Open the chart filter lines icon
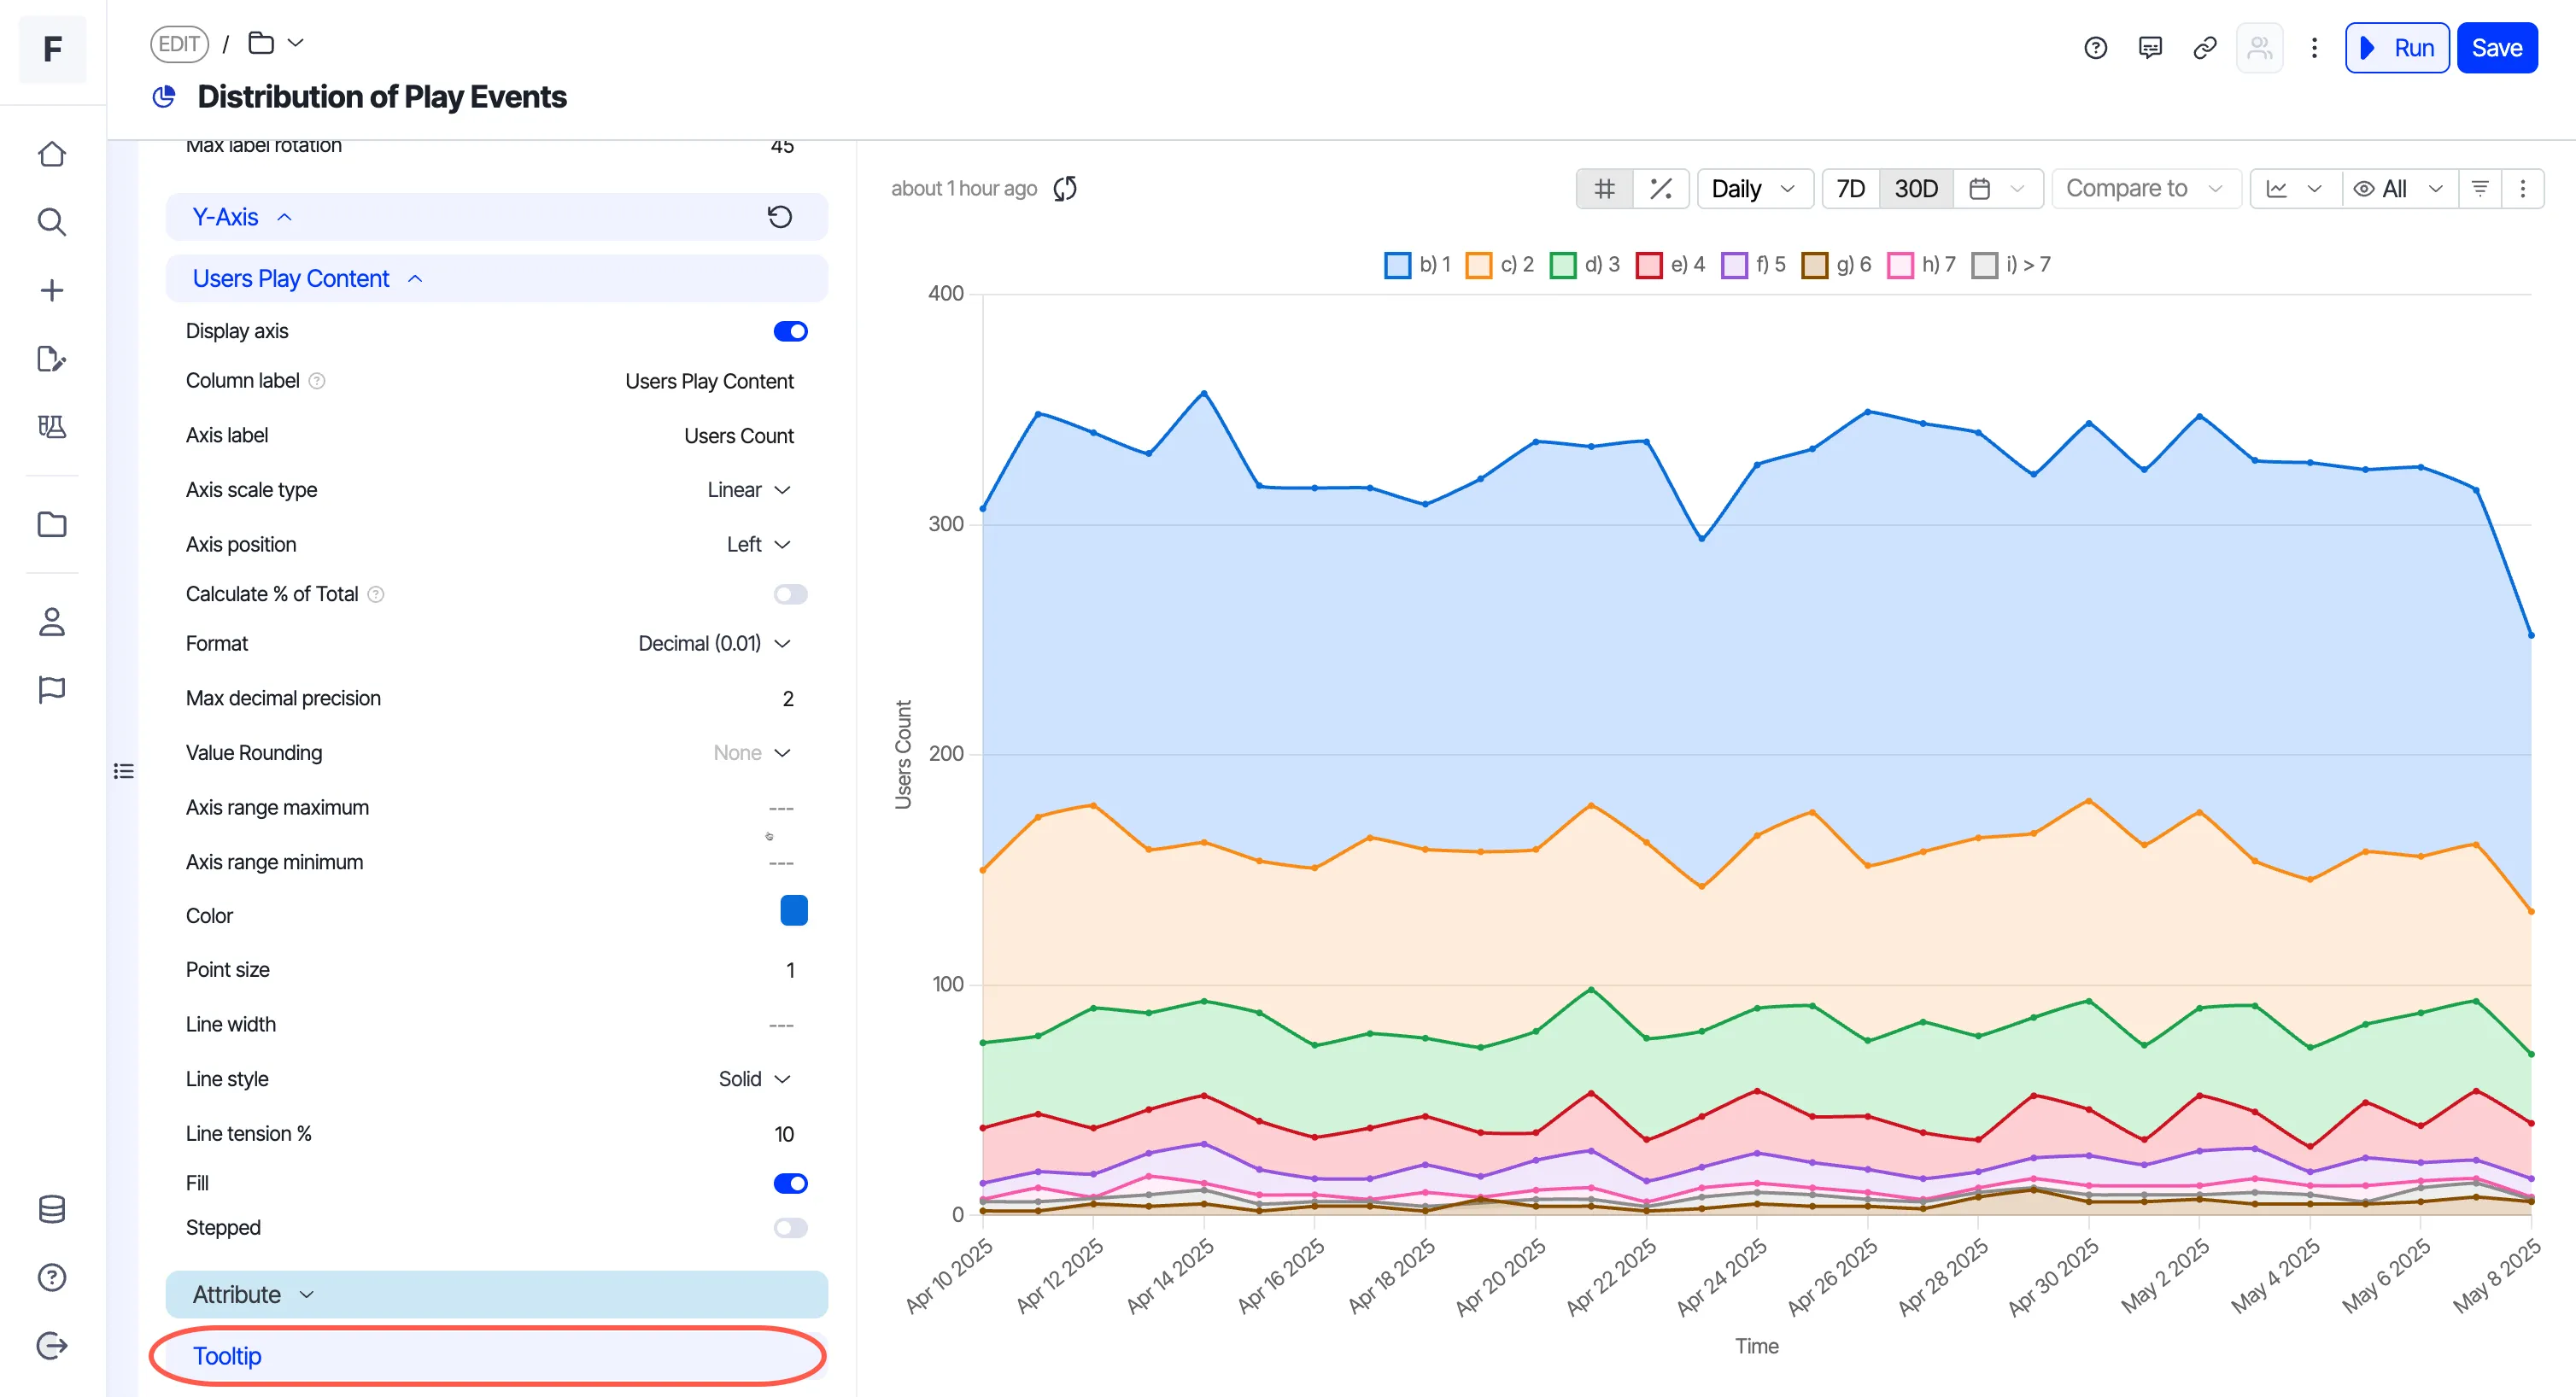 pyautogui.click(x=2480, y=188)
